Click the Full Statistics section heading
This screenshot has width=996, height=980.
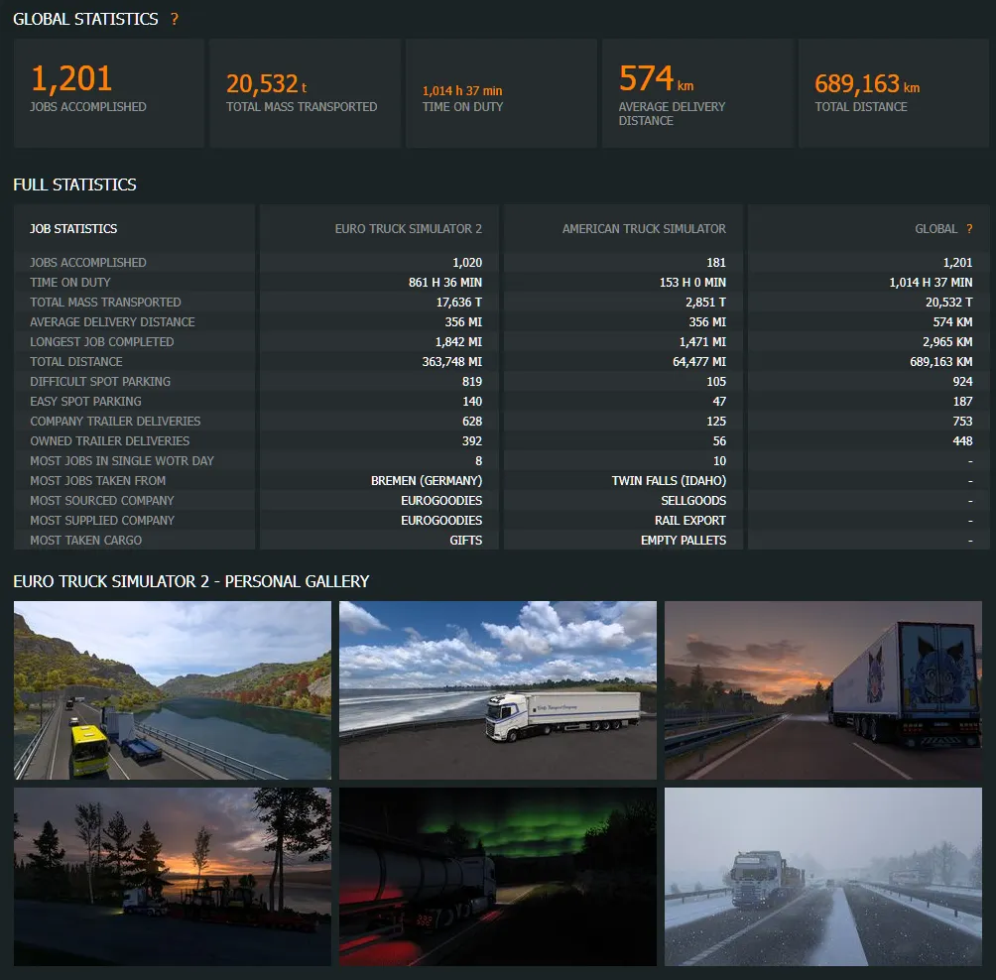[x=74, y=184]
